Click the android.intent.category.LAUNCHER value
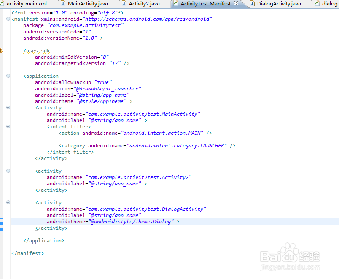The height and width of the screenshot is (279, 339). (177, 146)
